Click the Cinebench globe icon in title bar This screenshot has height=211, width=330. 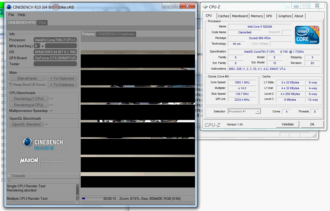(x=9, y=7)
